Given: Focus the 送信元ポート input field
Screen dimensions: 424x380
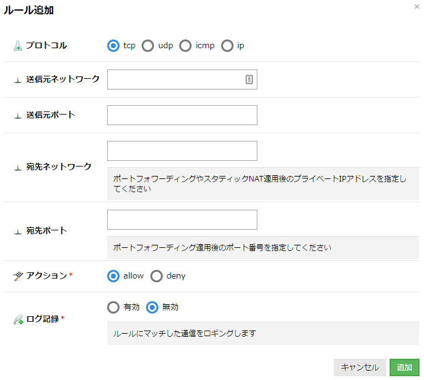Looking at the screenshot, I should [182, 115].
